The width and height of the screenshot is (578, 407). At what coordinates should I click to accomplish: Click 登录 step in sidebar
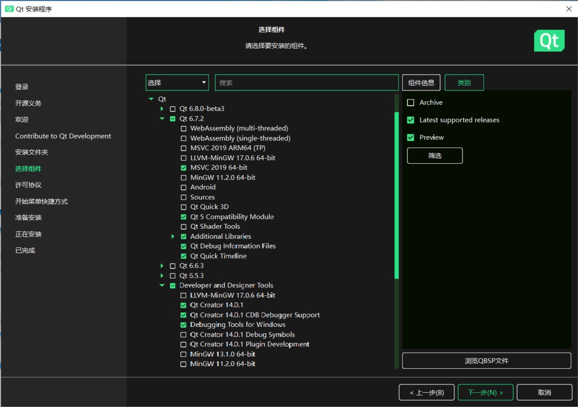[x=22, y=87]
